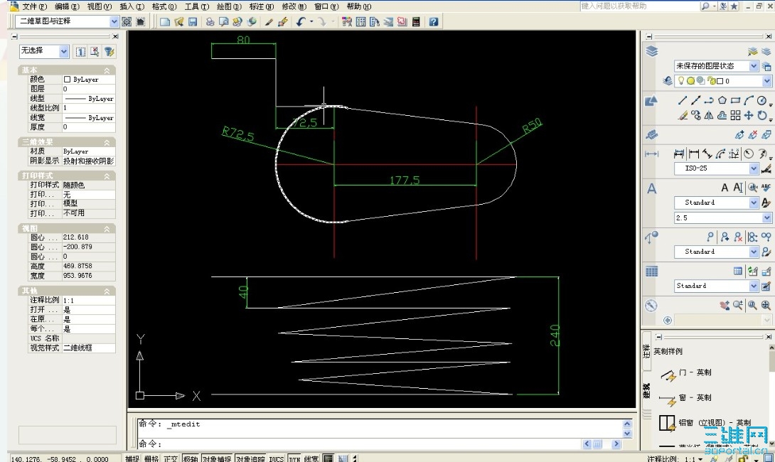This screenshot has height=462, width=775.
Task: Select the 门 - 英制 palette tool
Action: click(x=687, y=374)
